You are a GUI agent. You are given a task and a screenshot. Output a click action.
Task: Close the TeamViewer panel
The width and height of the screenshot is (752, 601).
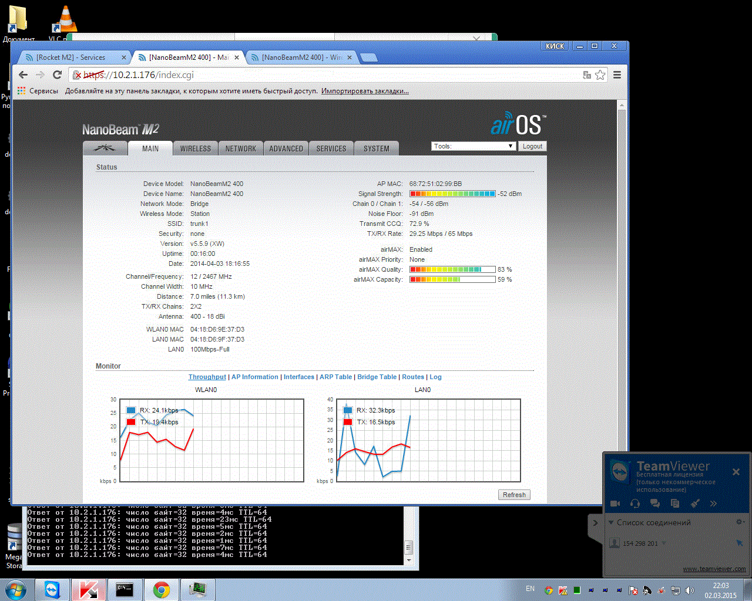pos(736,472)
